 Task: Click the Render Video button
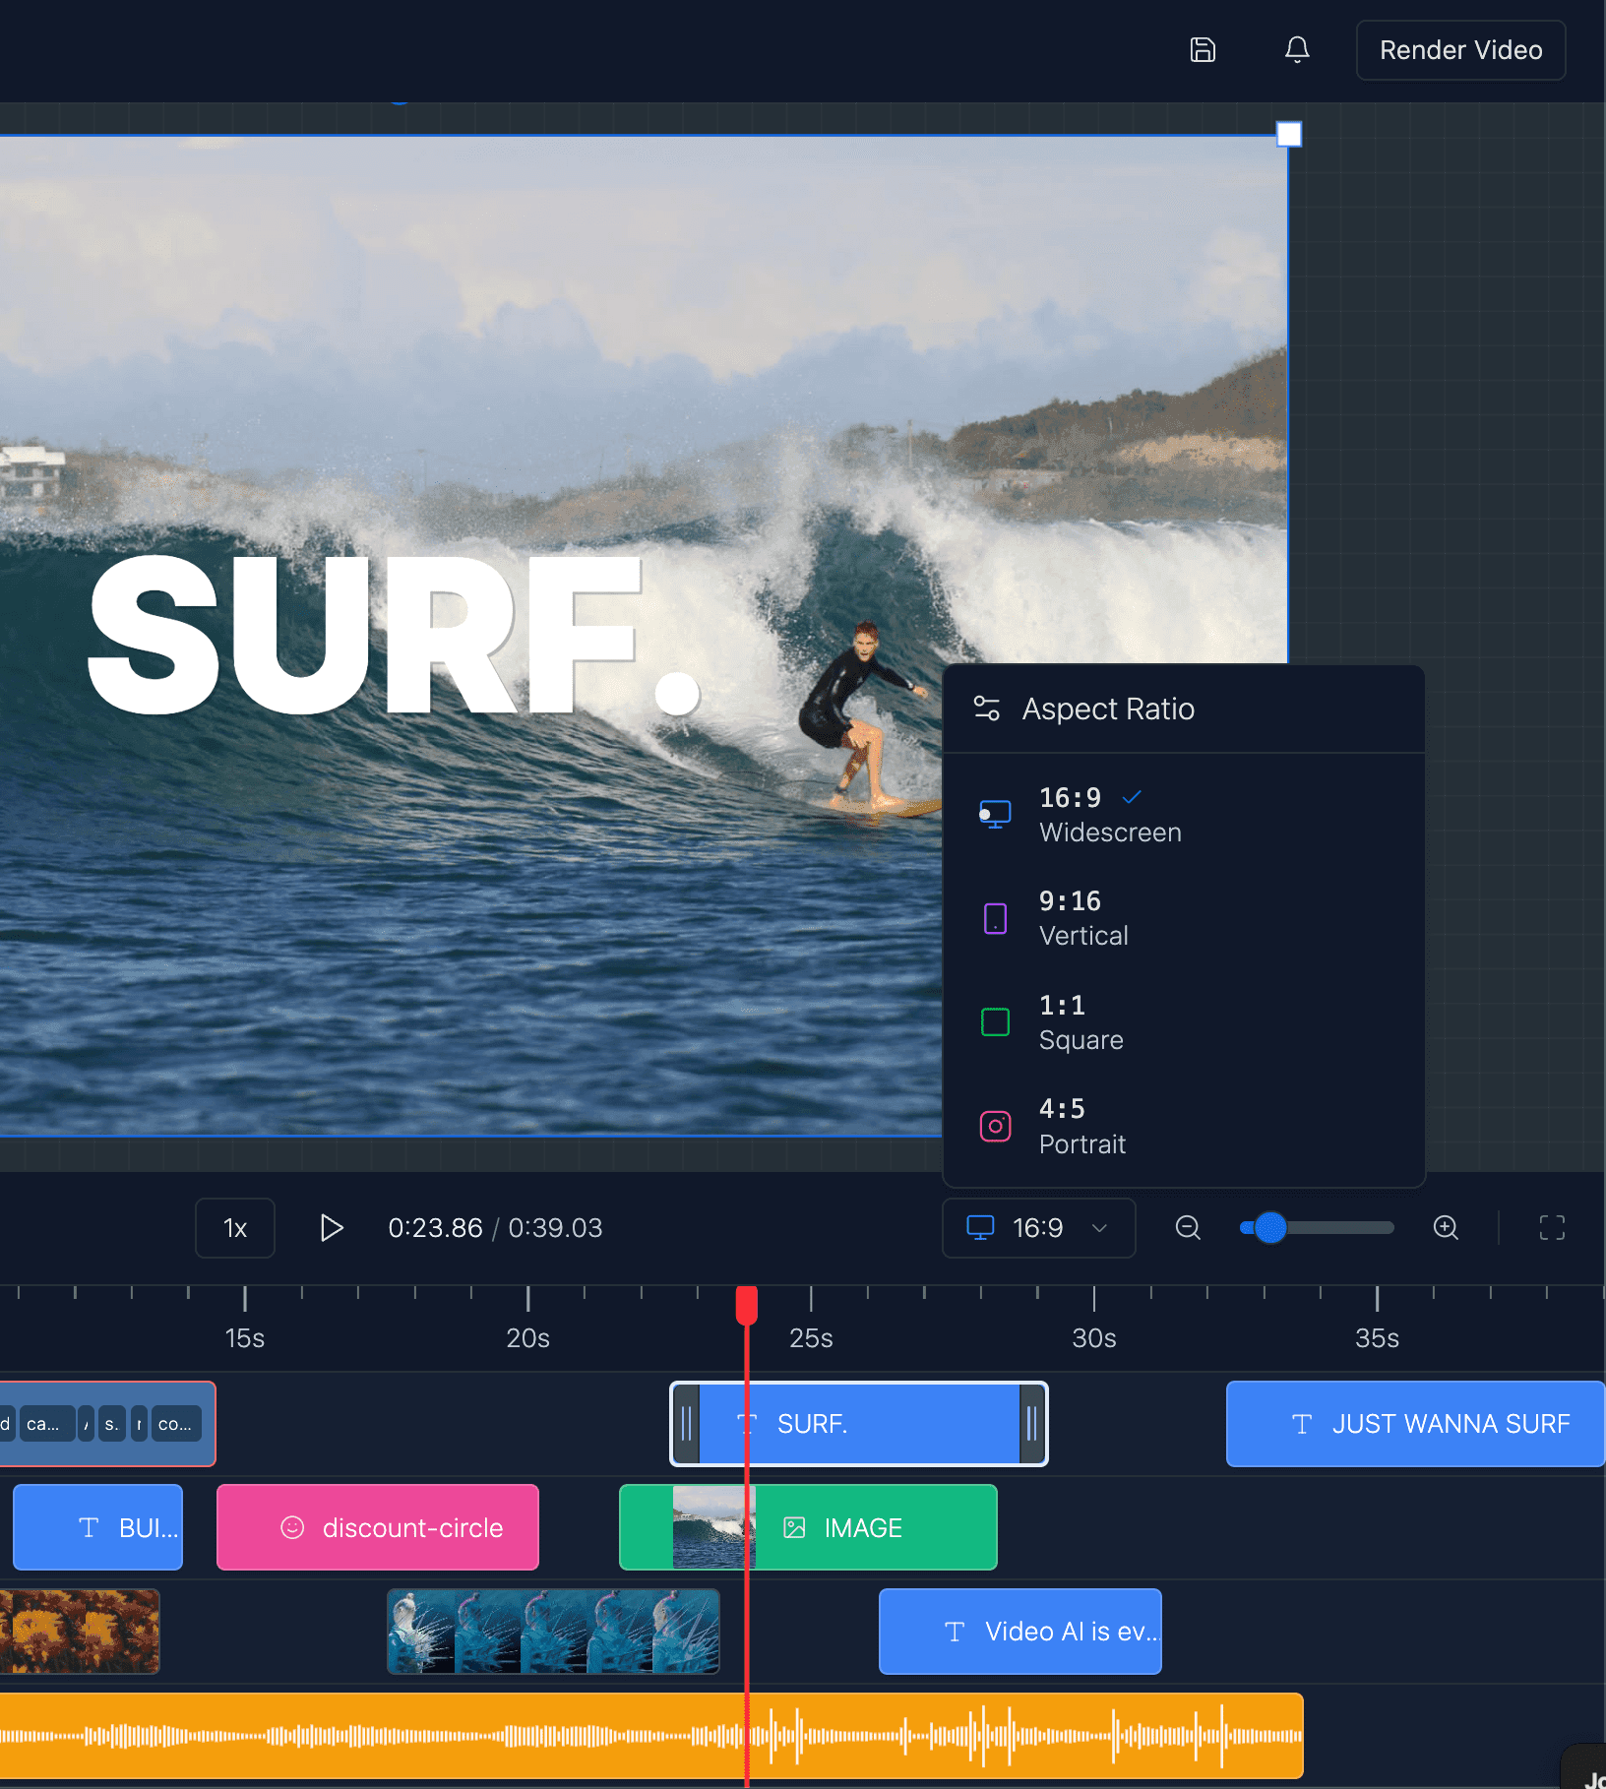coord(1460,50)
